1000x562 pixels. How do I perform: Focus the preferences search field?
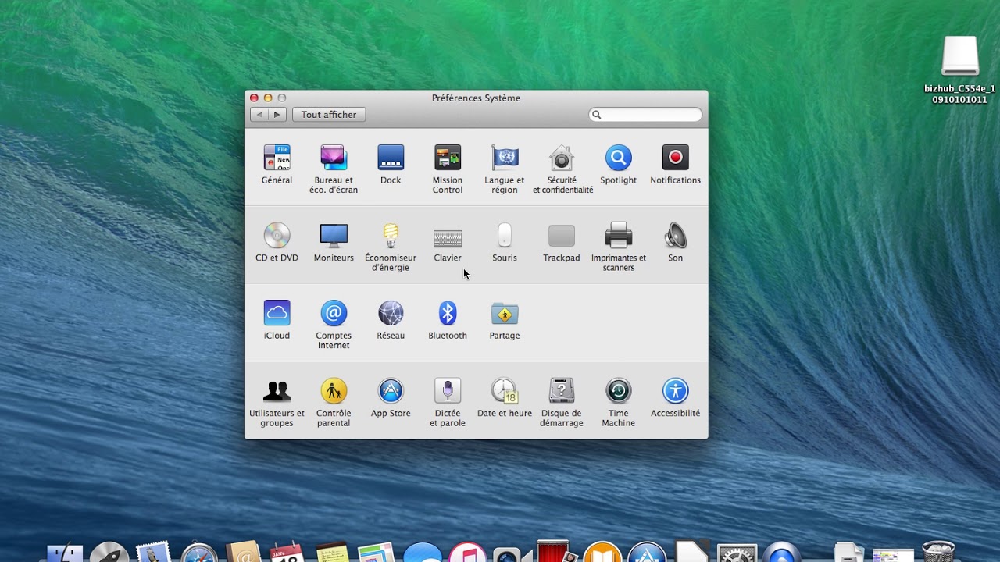[645, 115]
